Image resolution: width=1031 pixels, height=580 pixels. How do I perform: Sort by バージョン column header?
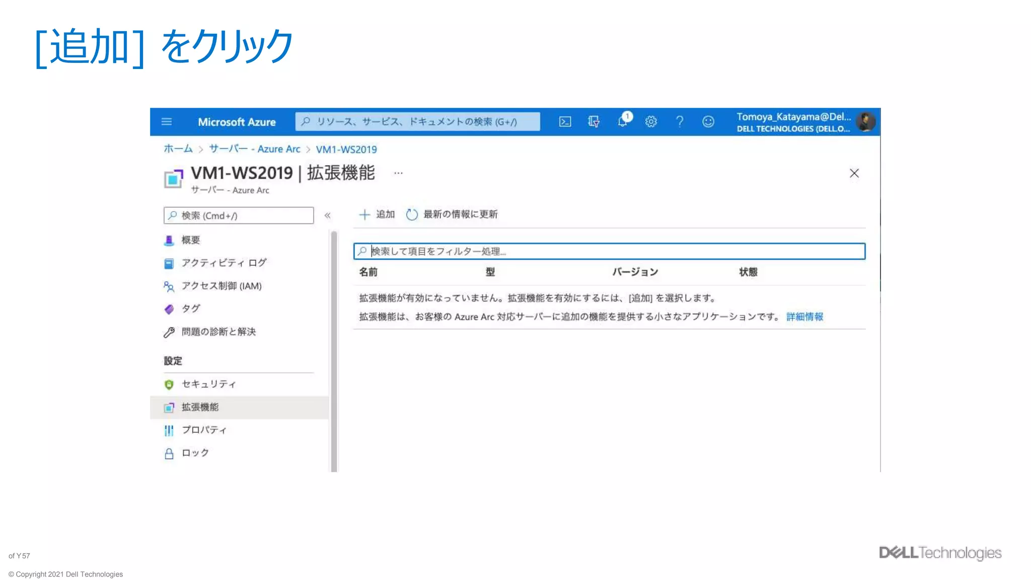click(635, 272)
